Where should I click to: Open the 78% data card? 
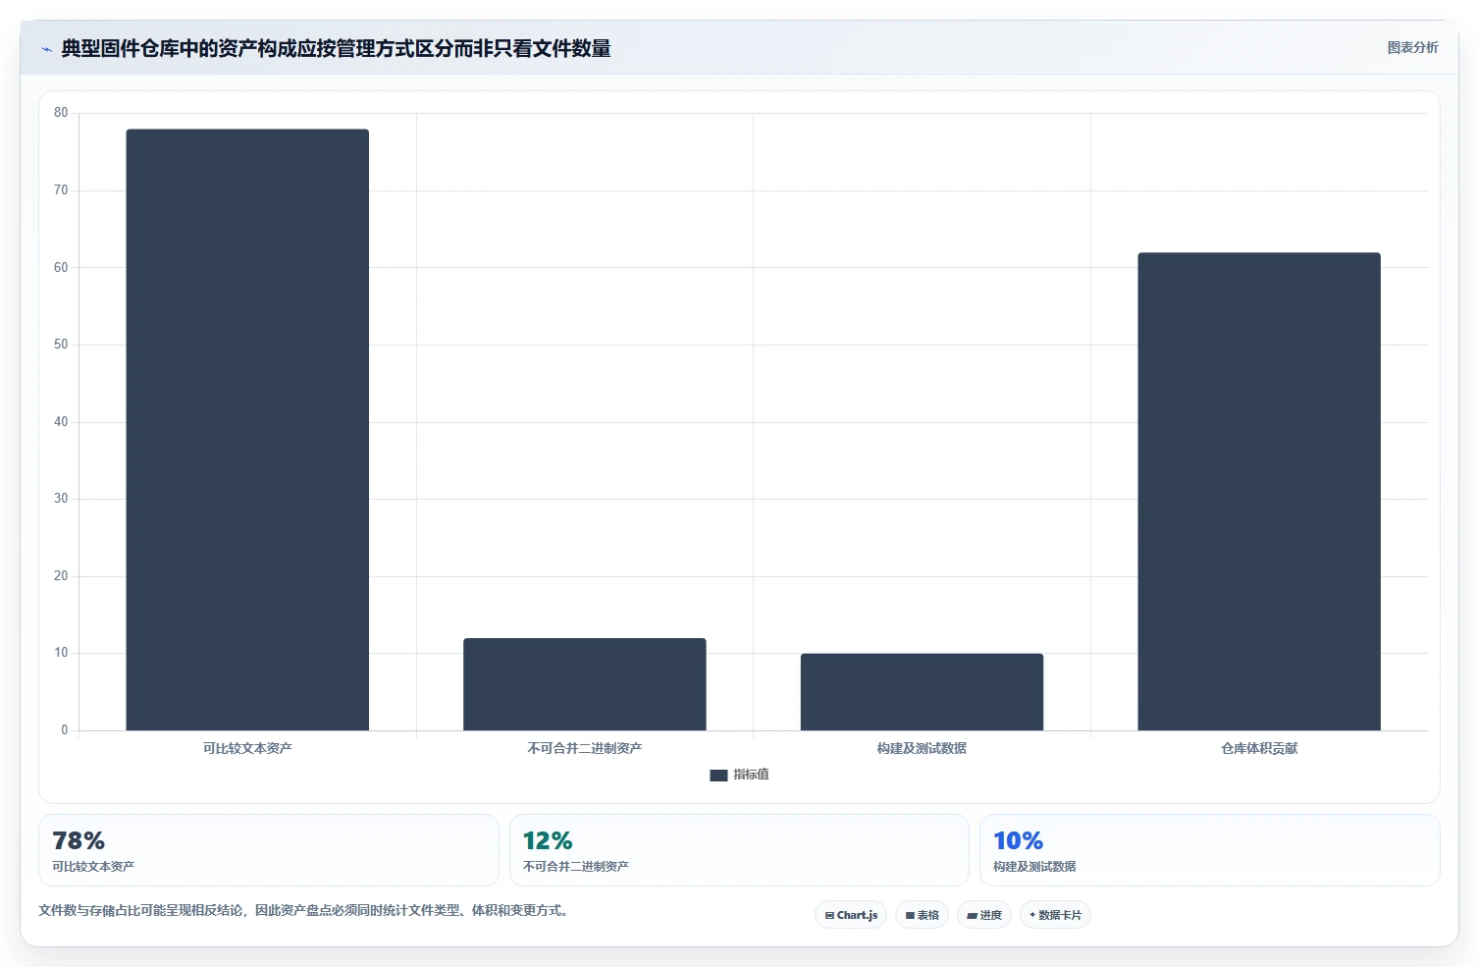[269, 850]
